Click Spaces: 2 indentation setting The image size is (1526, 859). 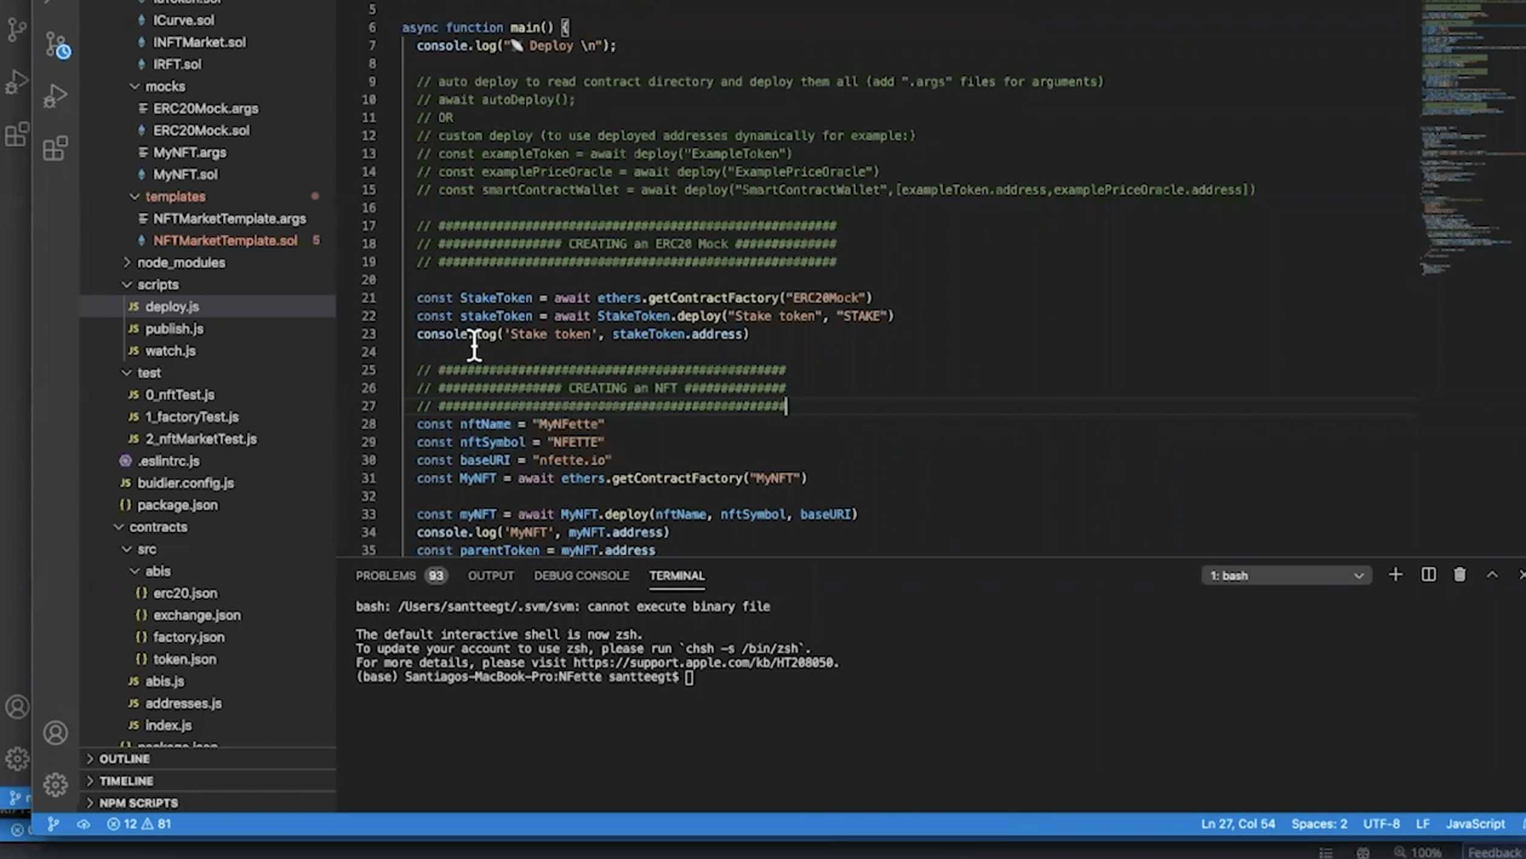(1319, 824)
